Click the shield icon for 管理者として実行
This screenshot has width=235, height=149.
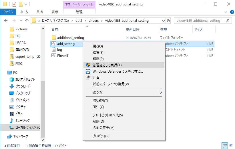(88, 65)
